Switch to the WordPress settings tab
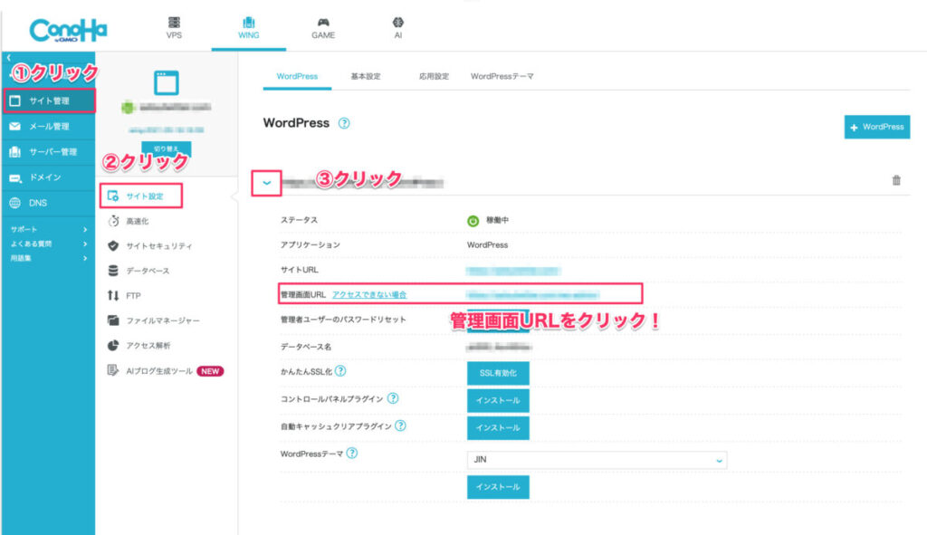Image resolution: width=927 pixels, height=535 pixels. click(297, 77)
